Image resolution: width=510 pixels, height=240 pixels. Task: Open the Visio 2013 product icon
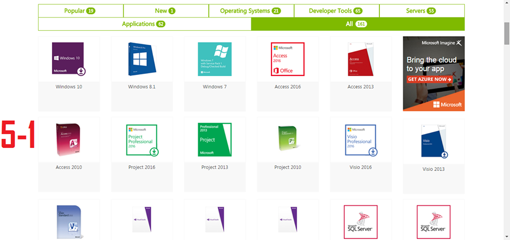pos(433,142)
